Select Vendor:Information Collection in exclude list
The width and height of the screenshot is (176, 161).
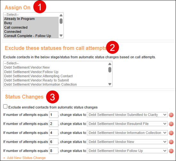point(55,84)
